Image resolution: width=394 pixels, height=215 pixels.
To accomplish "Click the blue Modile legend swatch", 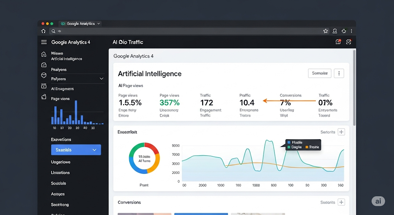I will click(289, 142).
